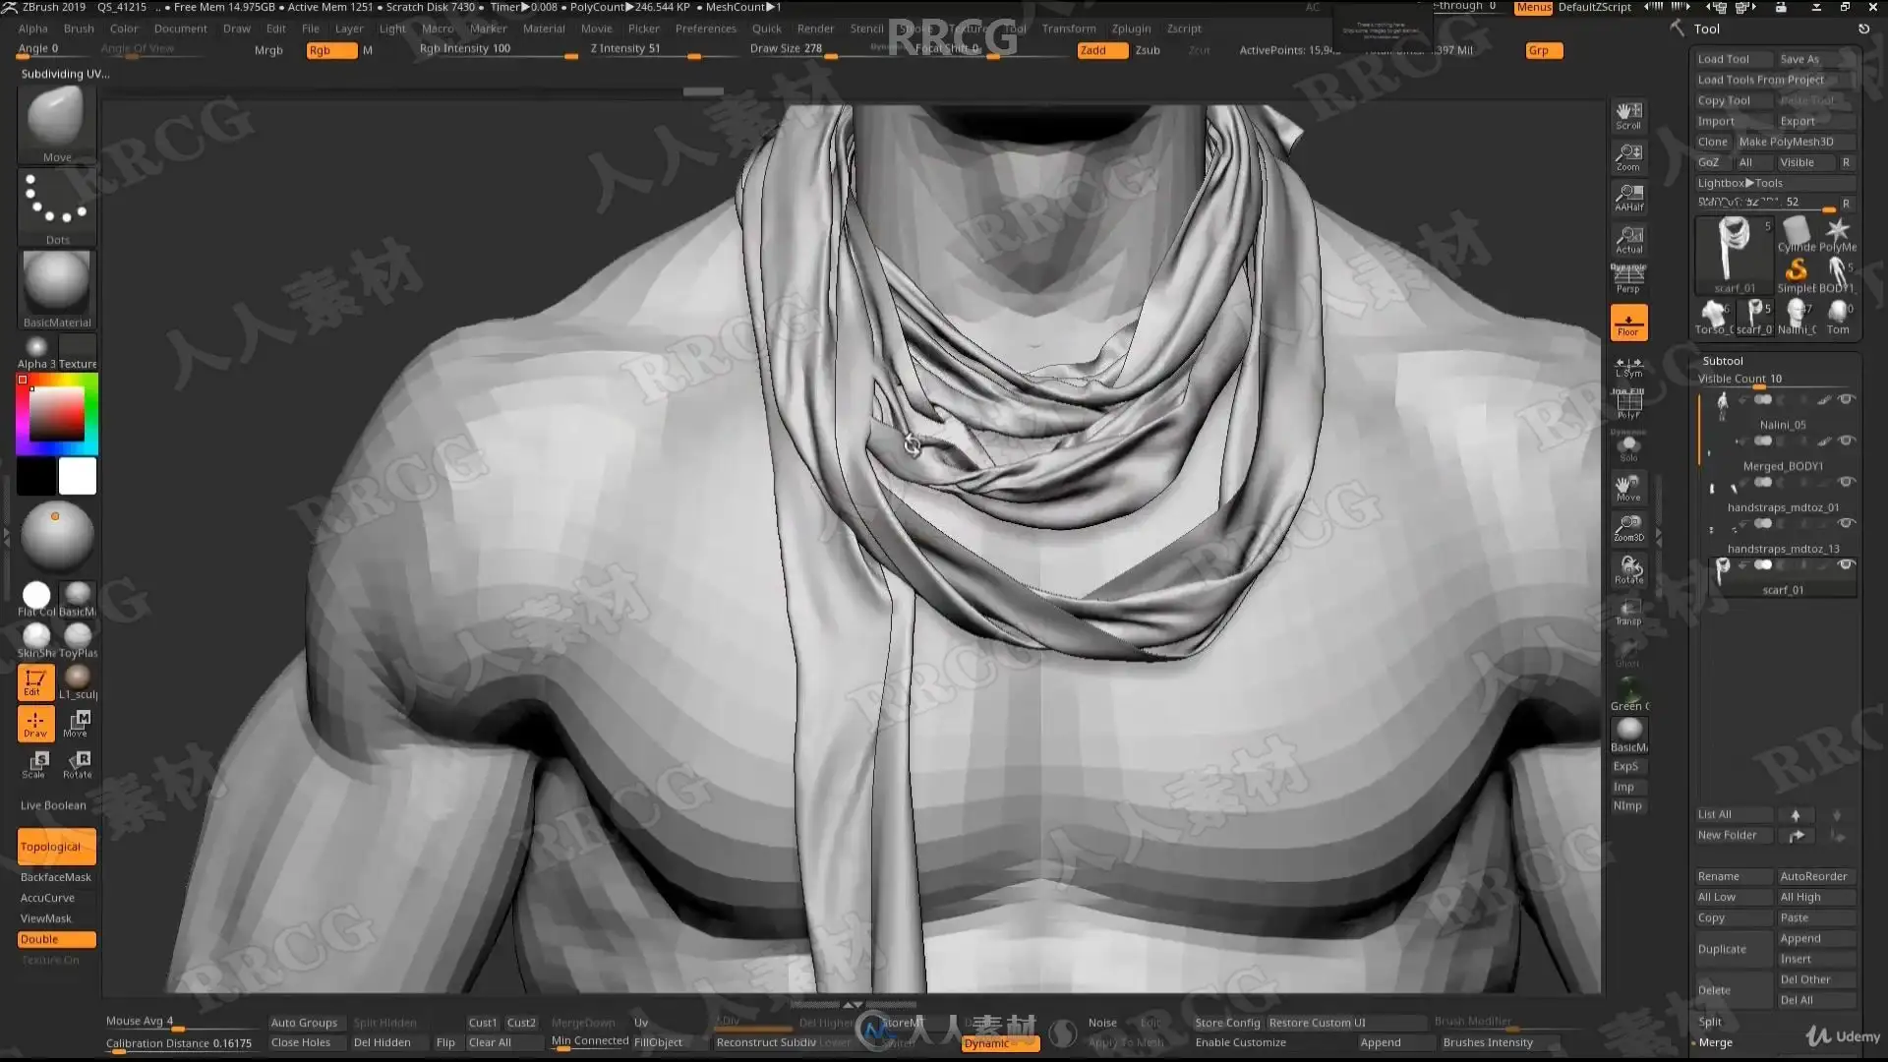Open the Preferences menu
This screenshot has height=1062, width=1888.
coord(705,29)
